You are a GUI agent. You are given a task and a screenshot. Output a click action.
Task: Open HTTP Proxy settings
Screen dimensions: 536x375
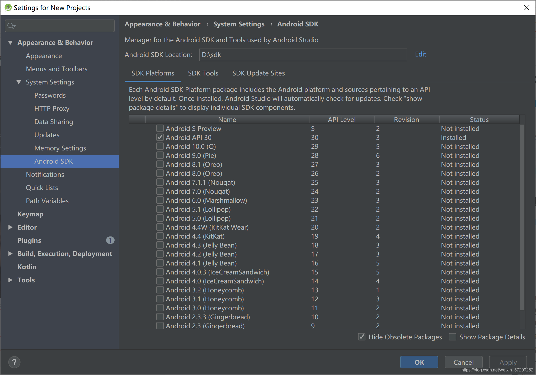pyautogui.click(x=52, y=108)
